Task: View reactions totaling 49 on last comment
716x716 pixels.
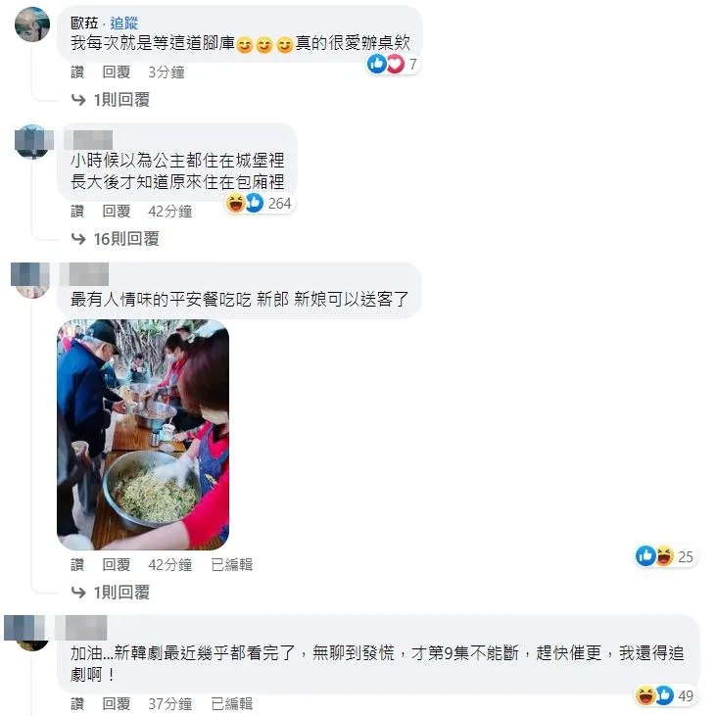Action: point(666,695)
